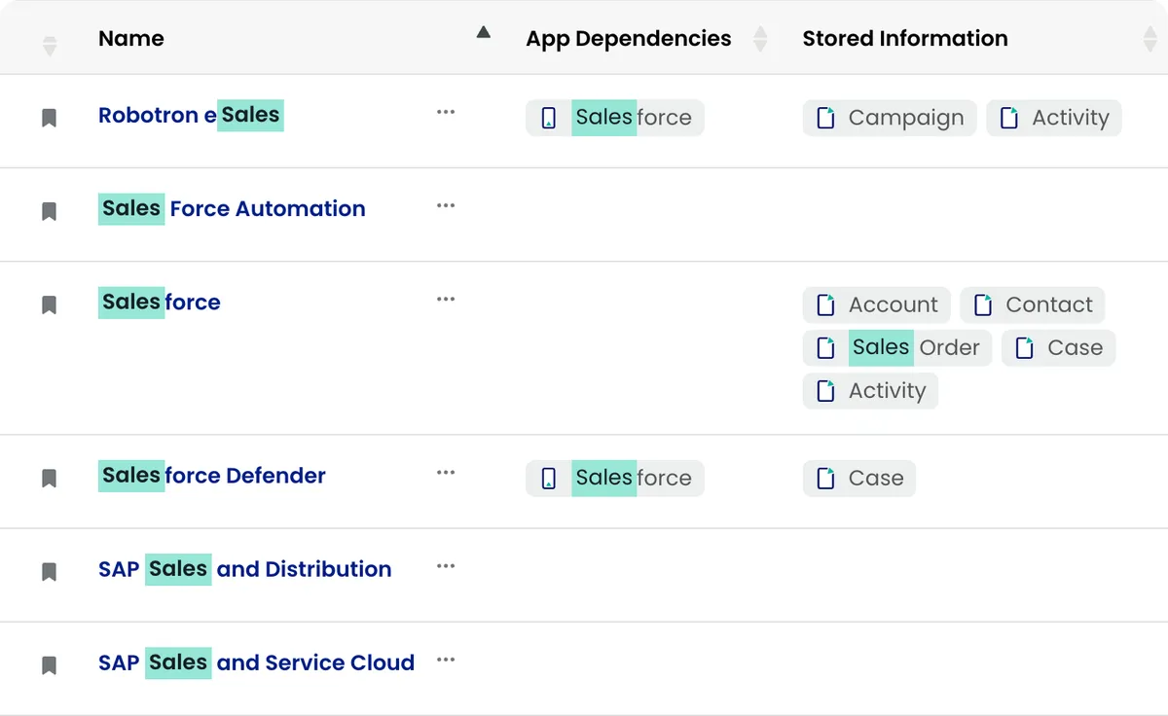Open SAP Sales and Distribution
1168x716 pixels.
(245, 568)
